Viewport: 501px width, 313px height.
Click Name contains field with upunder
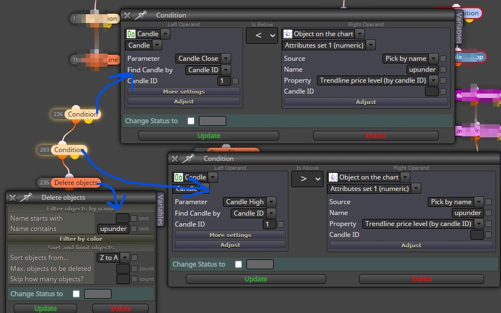coord(113,229)
